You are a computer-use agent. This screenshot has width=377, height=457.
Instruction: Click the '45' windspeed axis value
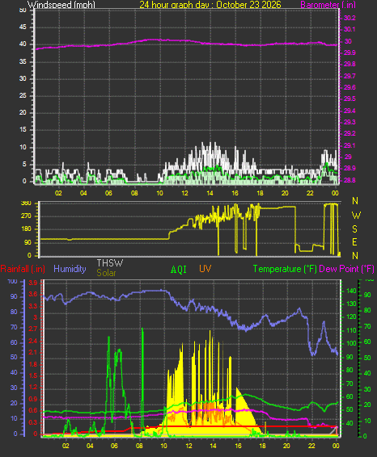pyautogui.click(x=23, y=27)
